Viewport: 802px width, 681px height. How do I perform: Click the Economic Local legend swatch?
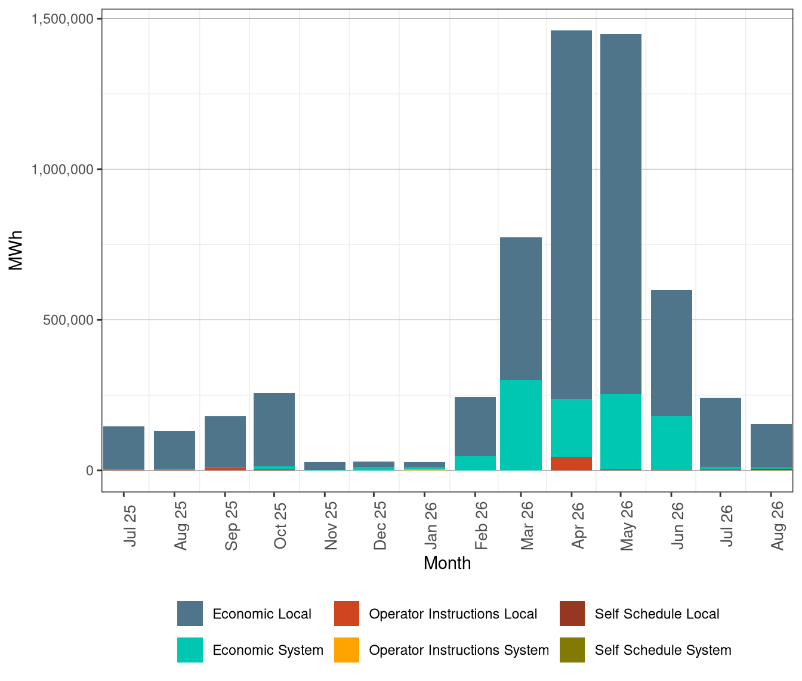point(190,614)
